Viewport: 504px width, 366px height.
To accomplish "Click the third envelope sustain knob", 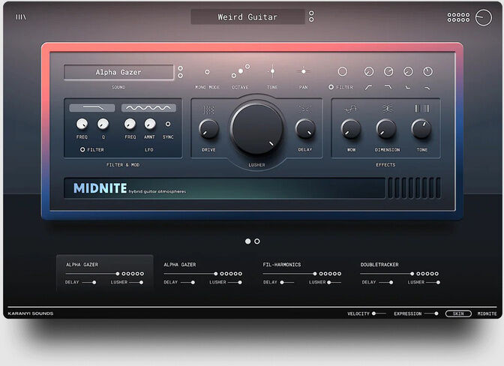I will click(x=408, y=71).
